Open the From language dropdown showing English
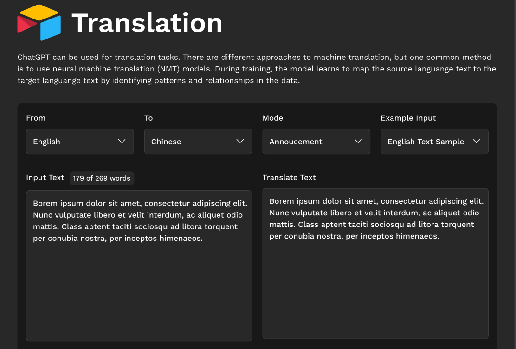 [80, 142]
